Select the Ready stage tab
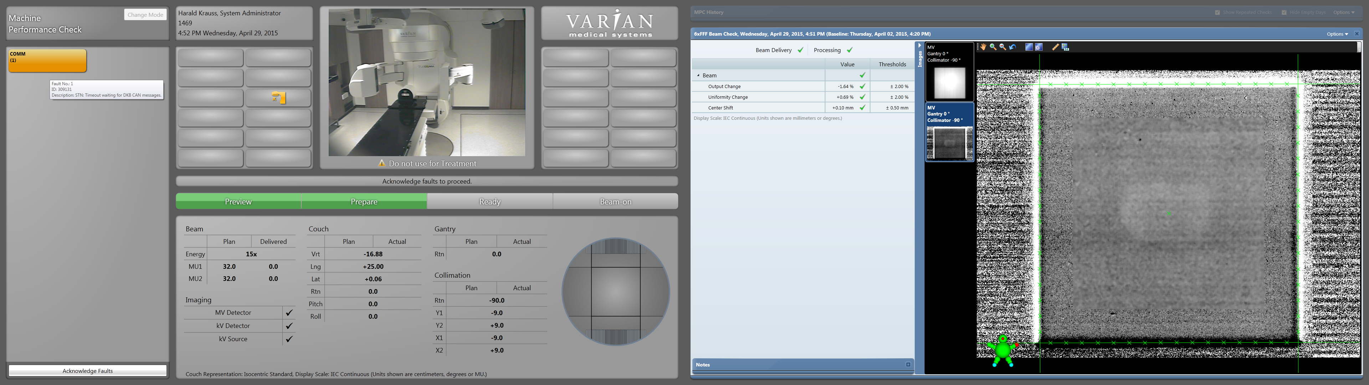The image size is (1369, 385). click(489, 201)
